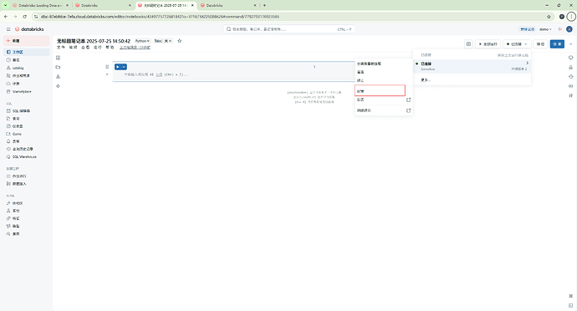Focus the top search input field
Image resolution: width=577 pixels, height=311 pixels.
pyautogui.click(x=288, y=29)
